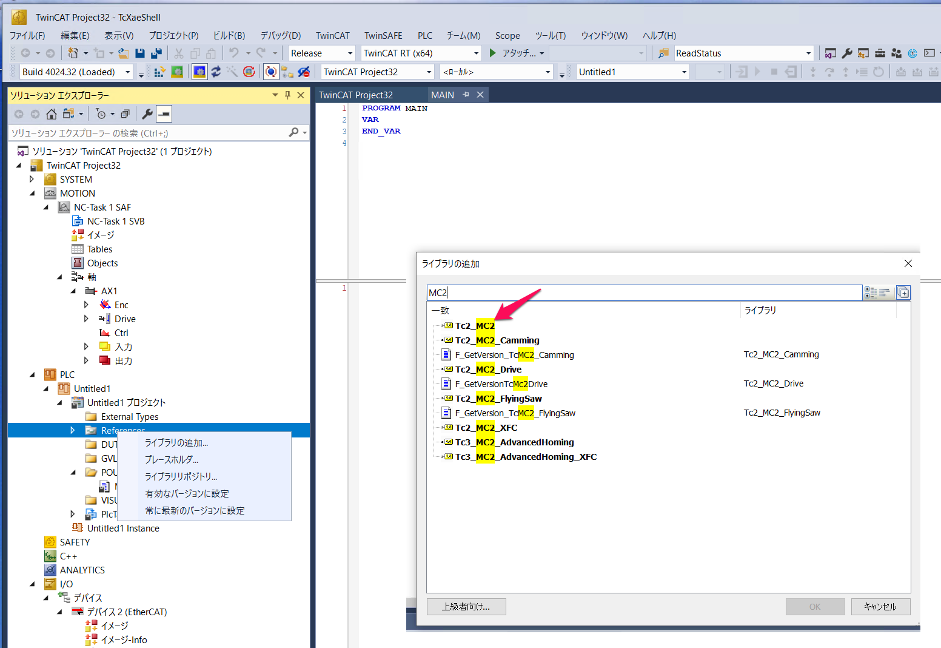Click the OK button in library dialog
Image resolution: width=941 pixels, height=648 pixels.
815,607
